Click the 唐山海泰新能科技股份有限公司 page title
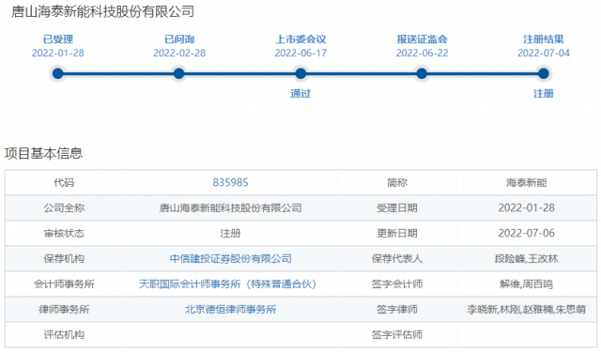The image size is (601, 352). [x=102, y=11]
